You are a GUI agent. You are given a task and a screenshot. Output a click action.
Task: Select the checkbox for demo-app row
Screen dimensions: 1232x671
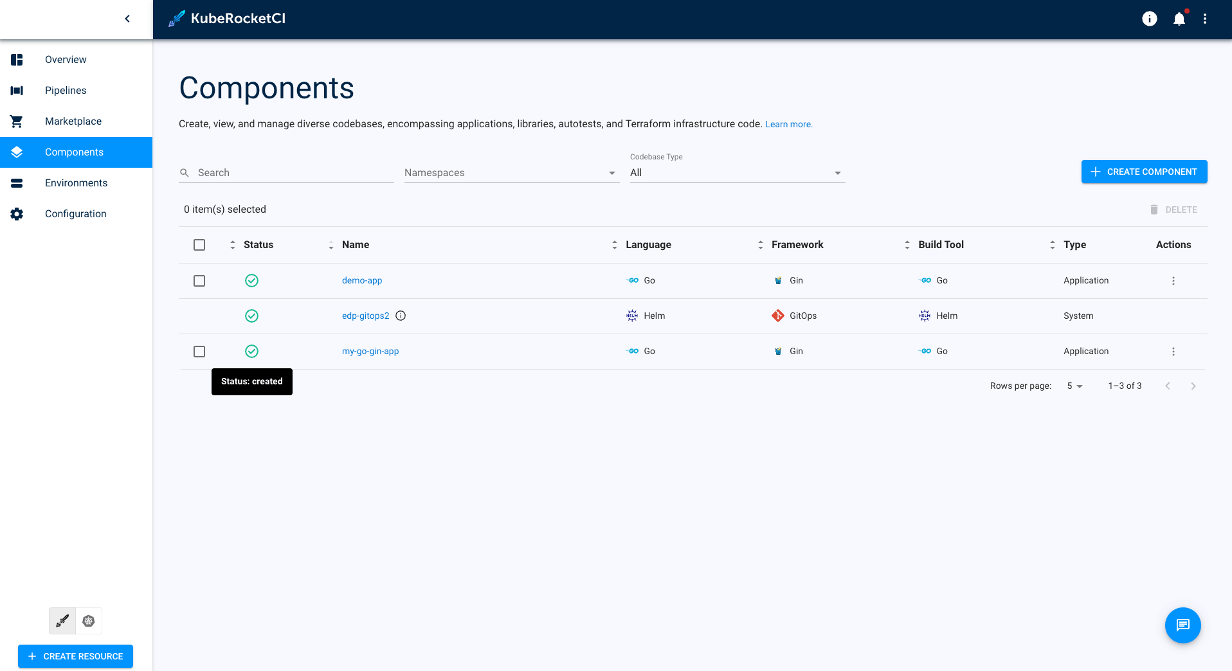coord(199,281)
